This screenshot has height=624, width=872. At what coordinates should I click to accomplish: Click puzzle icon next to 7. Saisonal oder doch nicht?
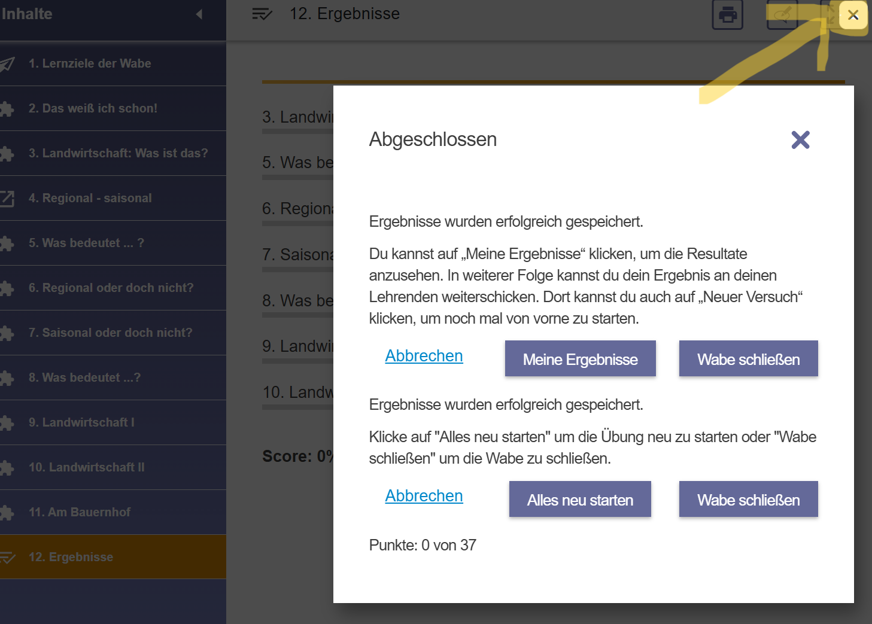(7, 333)
